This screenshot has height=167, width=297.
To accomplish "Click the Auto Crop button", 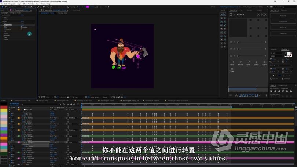I will [x=283, y=16].
